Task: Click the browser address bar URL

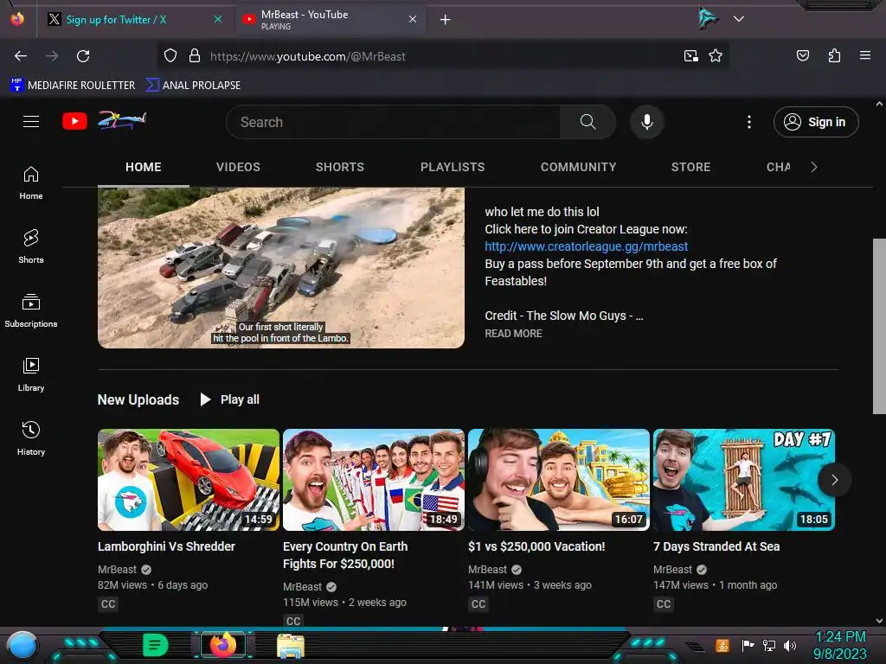Action: coord(307,56)
